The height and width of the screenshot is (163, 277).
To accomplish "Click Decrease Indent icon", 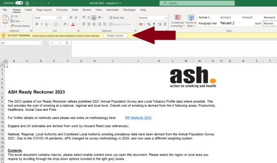I will pyautogui.click(x=100, y=24).
